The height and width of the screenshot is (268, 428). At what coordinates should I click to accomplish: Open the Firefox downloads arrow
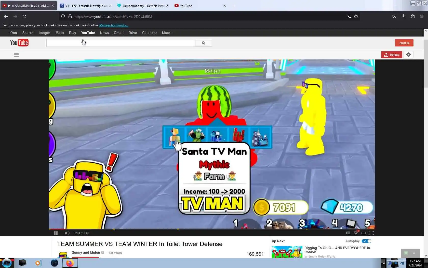[403, 17]
